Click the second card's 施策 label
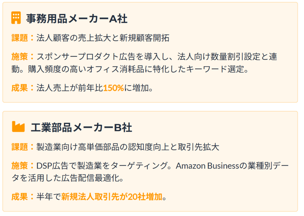 (x=20, y=166)
